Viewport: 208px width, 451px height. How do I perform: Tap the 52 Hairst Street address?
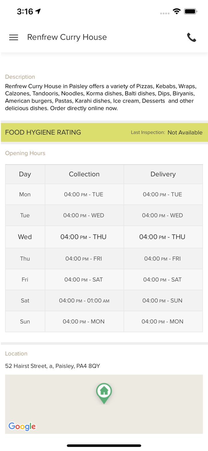pos(53,366)
